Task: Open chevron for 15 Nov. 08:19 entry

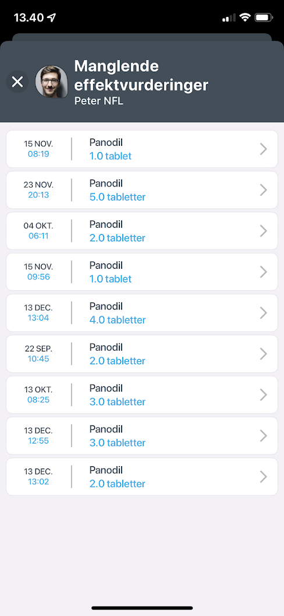Action: coord(264,149)
